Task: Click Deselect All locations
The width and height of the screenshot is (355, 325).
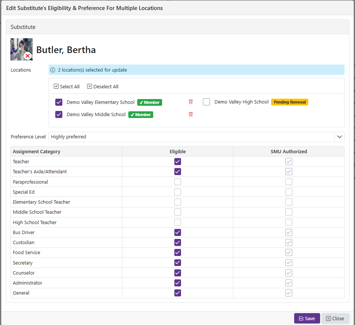Action: pyautogui.click(x=103, y=86)
